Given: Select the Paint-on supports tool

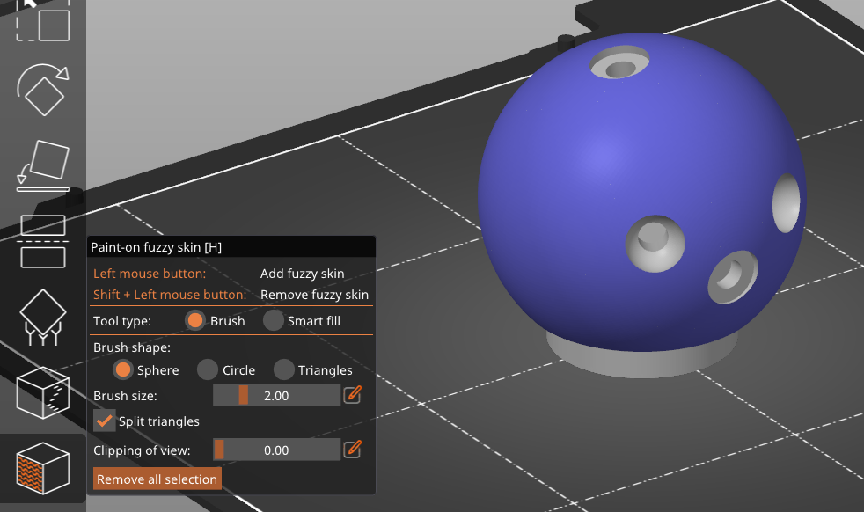Looking at the screenshot, I should tap(42, 318).
